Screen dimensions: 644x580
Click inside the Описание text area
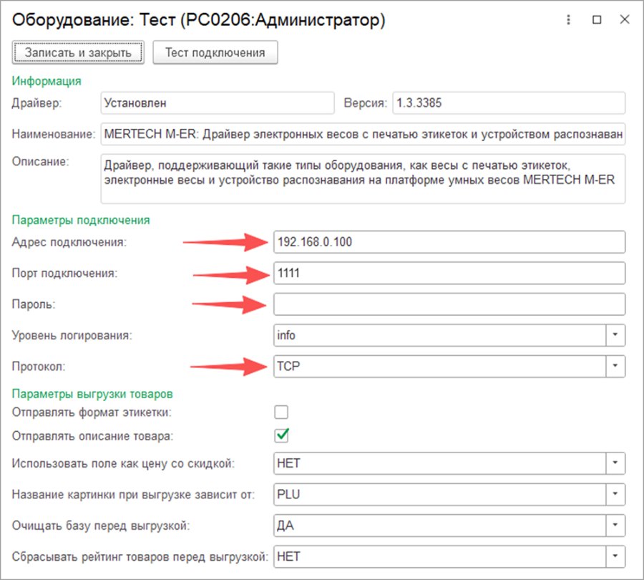point(363,178)
